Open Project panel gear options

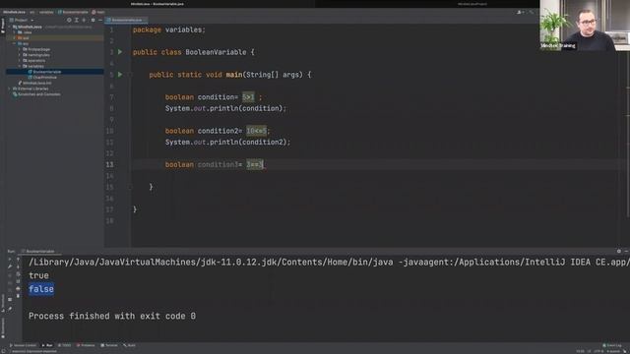93,20
